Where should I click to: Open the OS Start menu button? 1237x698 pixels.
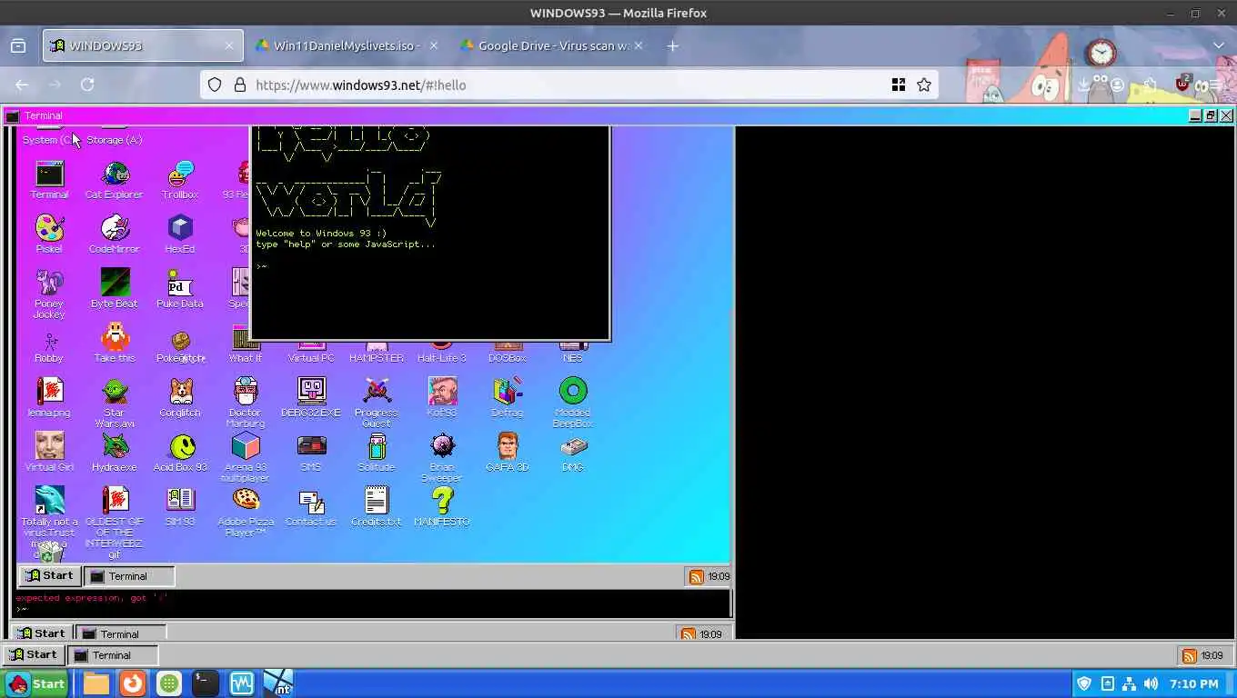[36, 683]
